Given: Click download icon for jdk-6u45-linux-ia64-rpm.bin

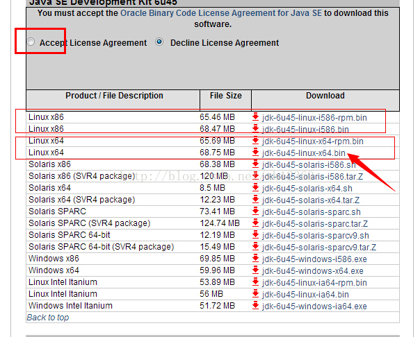Looking at the screenshot, I should click(x=255, y=282).
